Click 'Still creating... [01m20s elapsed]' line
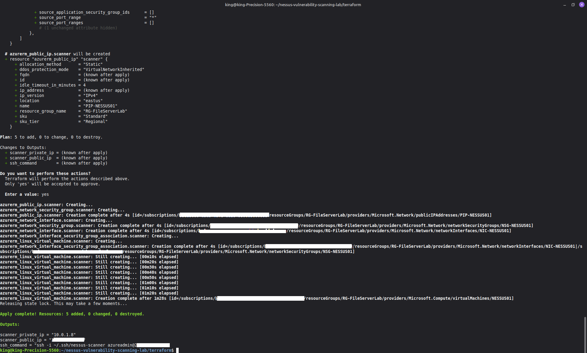This screenshot has height=353, width=587. pyautogui.click(x=89, y=293)
